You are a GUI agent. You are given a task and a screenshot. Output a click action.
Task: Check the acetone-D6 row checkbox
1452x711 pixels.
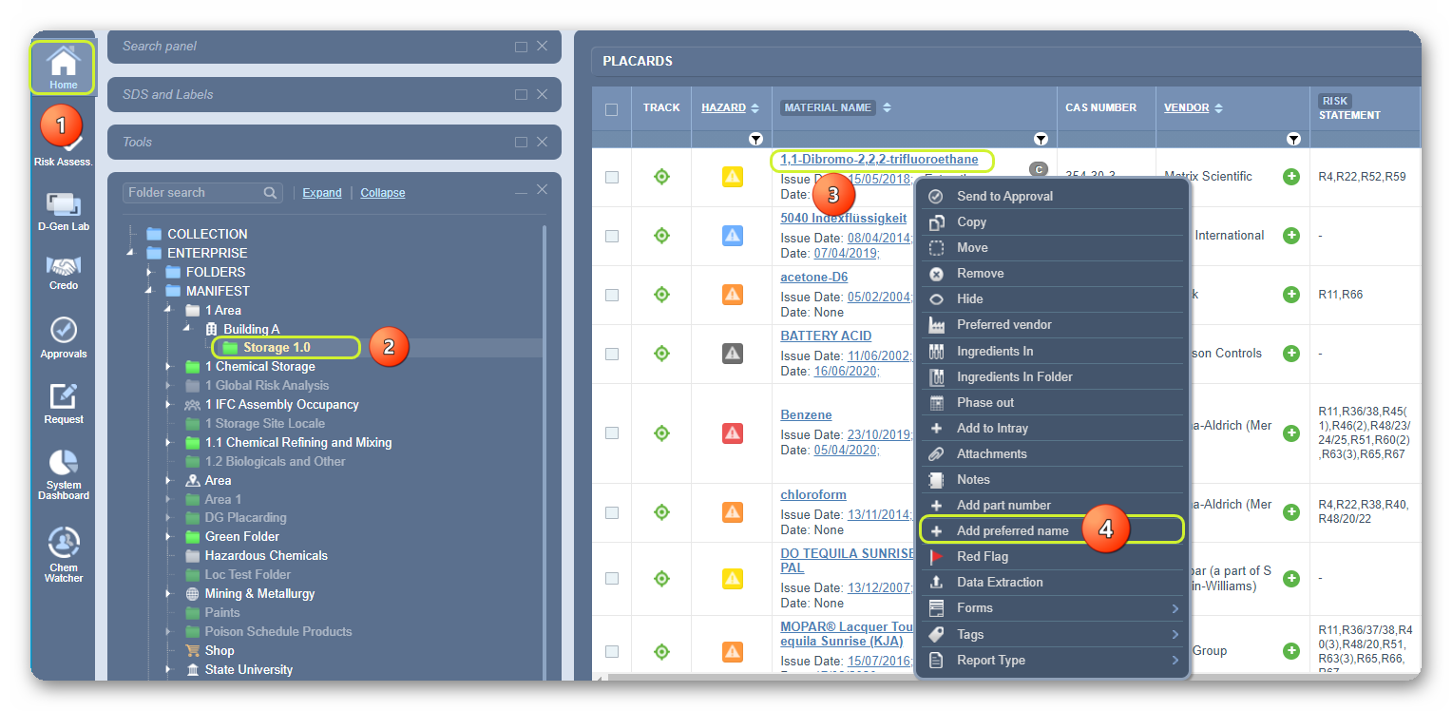[611, 295]
